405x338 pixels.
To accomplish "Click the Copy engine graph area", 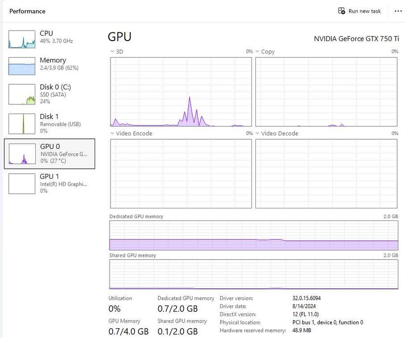I will (326, 92).
